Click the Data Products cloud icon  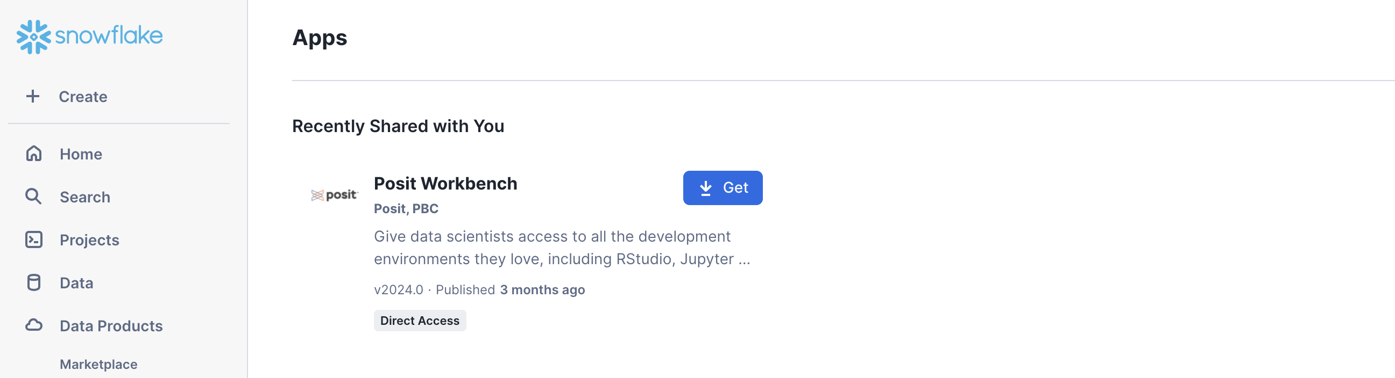33,325
